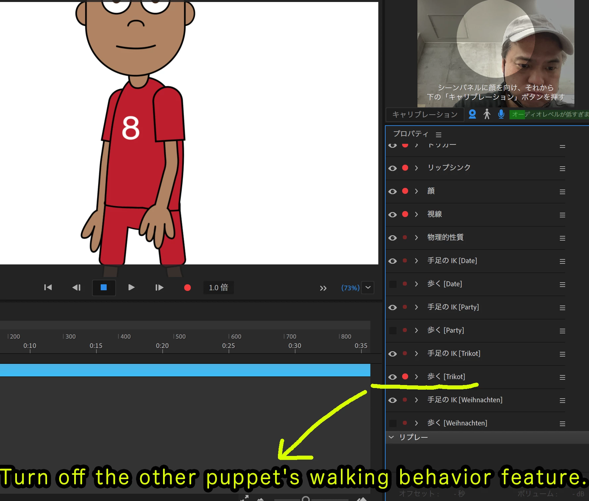Expand the リップシンク behavior
This screenshot has height=501, width=589.
coord(416,168)
